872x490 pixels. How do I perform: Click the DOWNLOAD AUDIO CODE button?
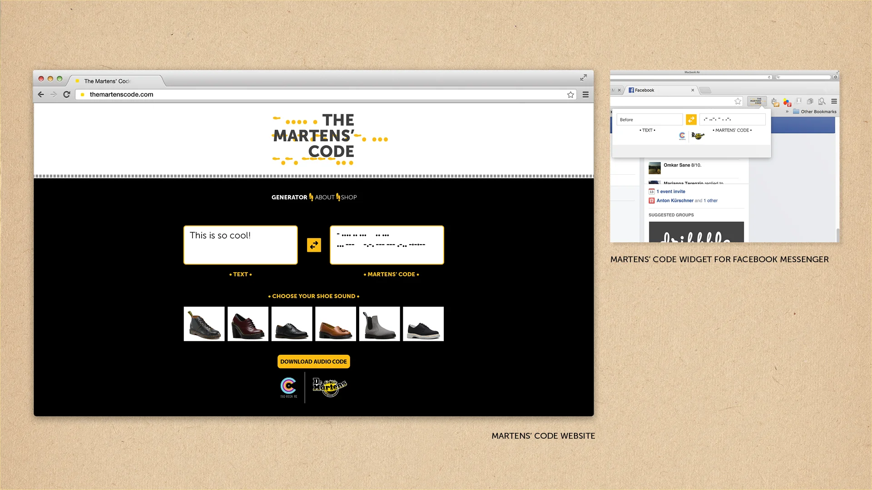pyautogui.click(x=314, y=362)
